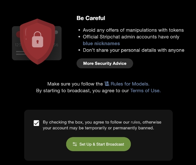Click the 'By starting to broadcast' sentence
Image resolution: width=196 pixels, height=165 pixels.
[x=83, y=91]
